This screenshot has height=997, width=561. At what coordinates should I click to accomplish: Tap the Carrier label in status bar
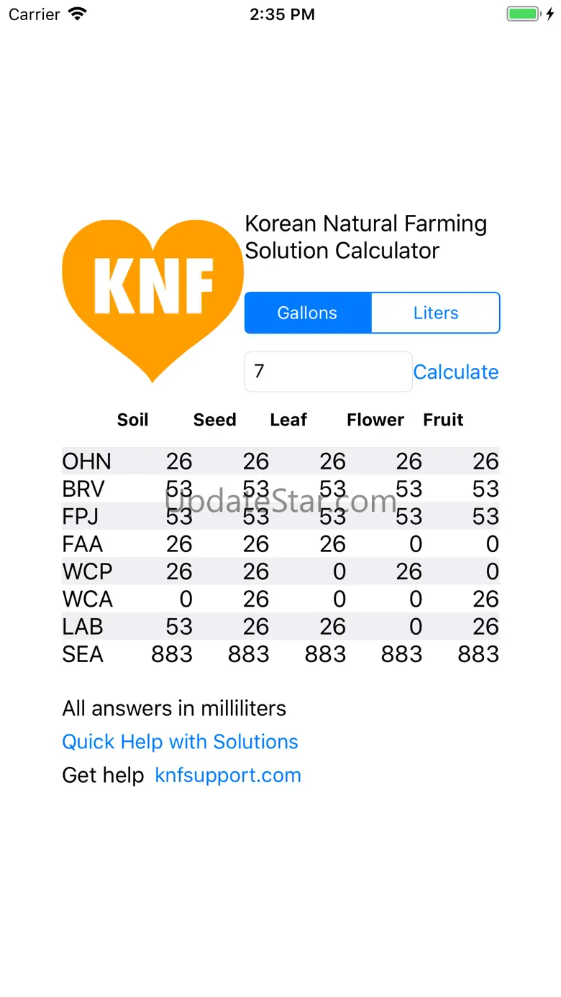(x=35, y=14)
